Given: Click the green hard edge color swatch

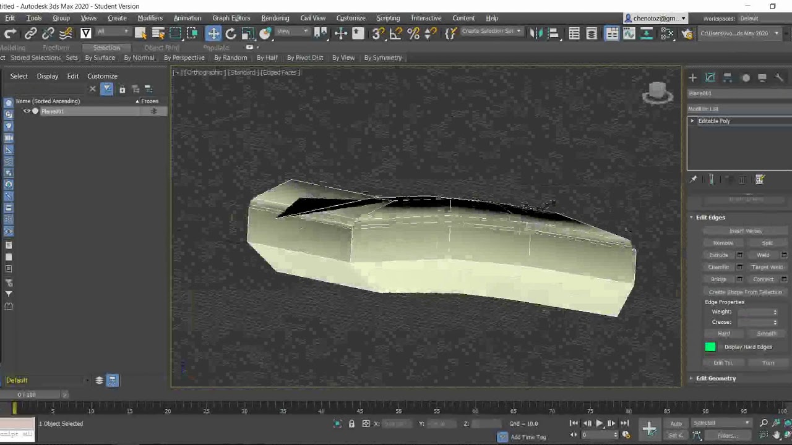Looking at the screenshot, I should pos(710,347).
